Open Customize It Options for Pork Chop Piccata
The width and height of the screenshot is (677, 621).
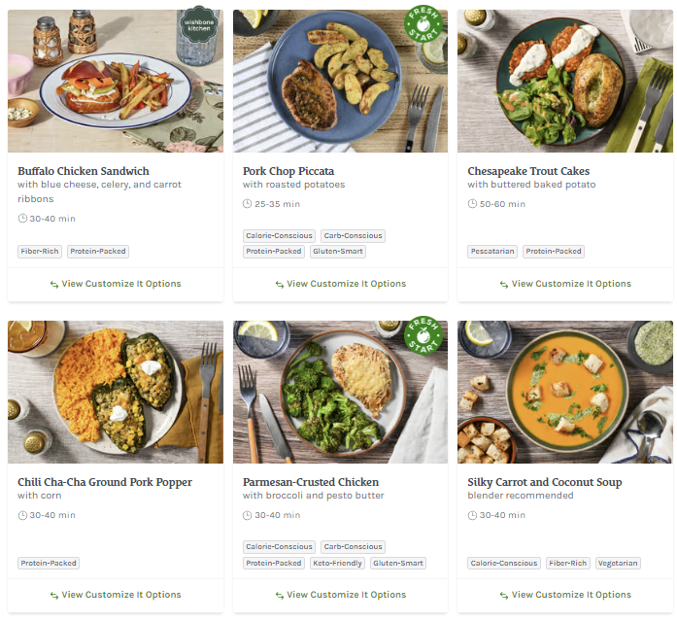340,284
